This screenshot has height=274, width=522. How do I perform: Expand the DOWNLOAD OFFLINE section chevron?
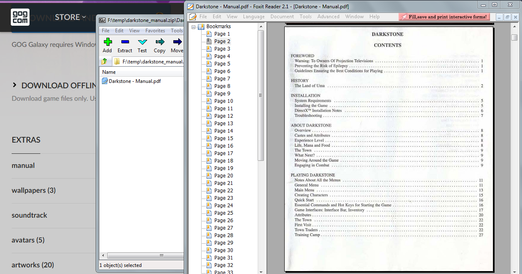[15, 85]
